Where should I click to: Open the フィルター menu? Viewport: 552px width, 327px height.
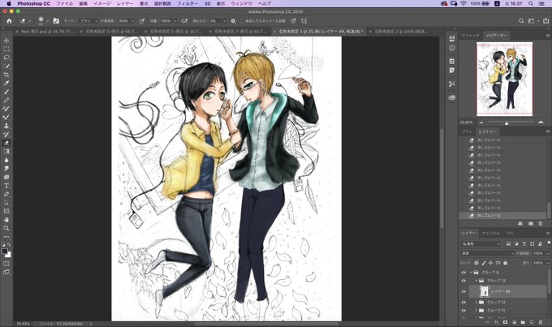click(188, 3)
